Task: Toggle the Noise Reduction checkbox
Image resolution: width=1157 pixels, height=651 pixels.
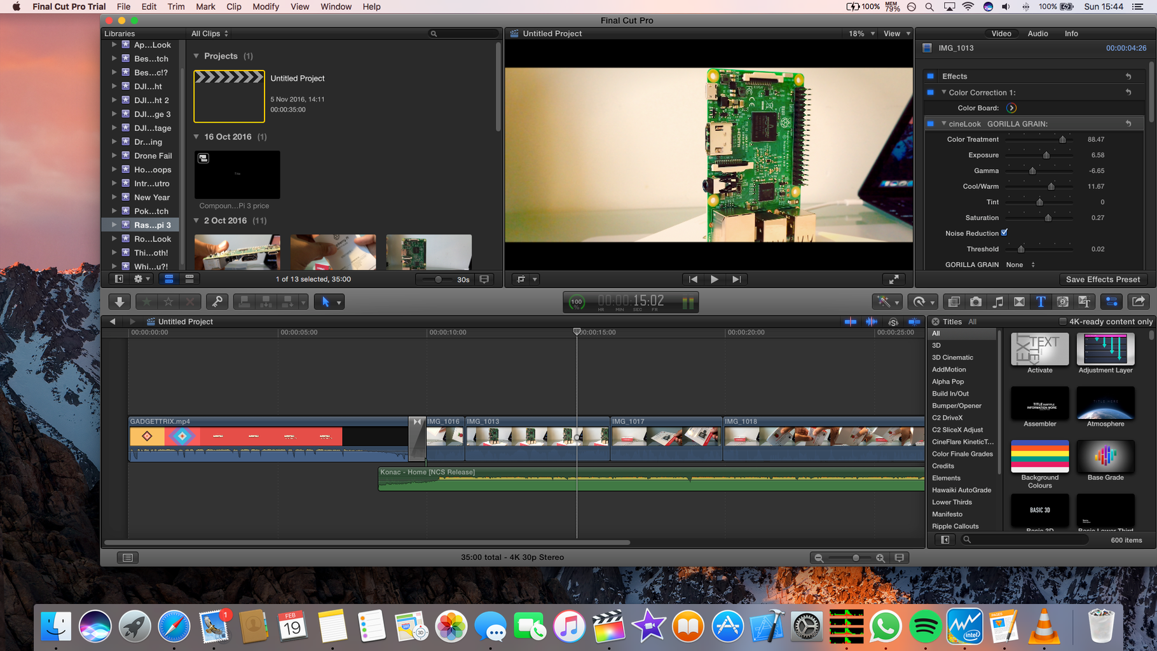Action: coord(1004,233)
